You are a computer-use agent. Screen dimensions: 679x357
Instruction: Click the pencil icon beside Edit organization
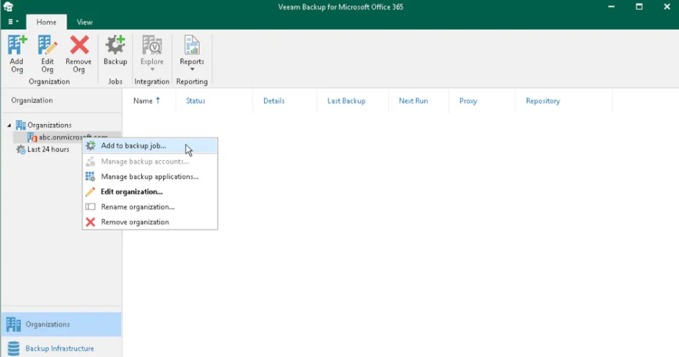90,192
